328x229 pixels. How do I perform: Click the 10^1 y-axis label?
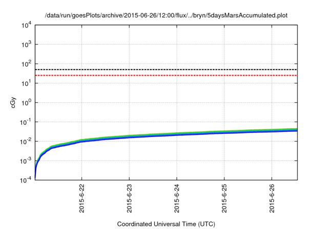[26, 83]
